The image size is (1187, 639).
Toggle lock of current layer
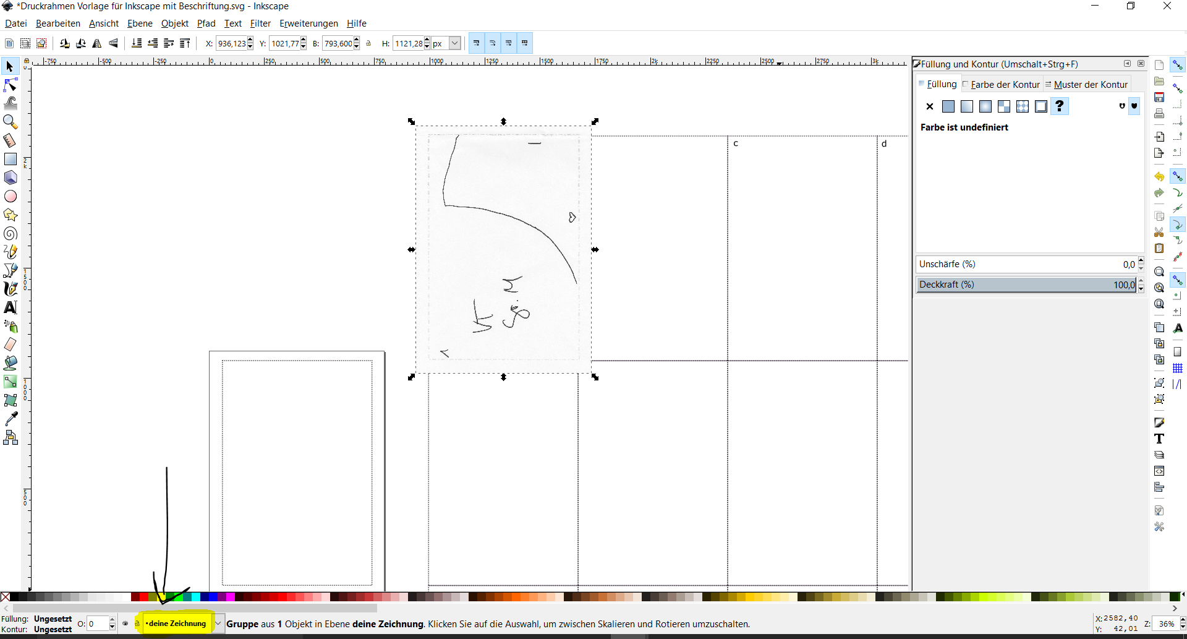[137, 624]
